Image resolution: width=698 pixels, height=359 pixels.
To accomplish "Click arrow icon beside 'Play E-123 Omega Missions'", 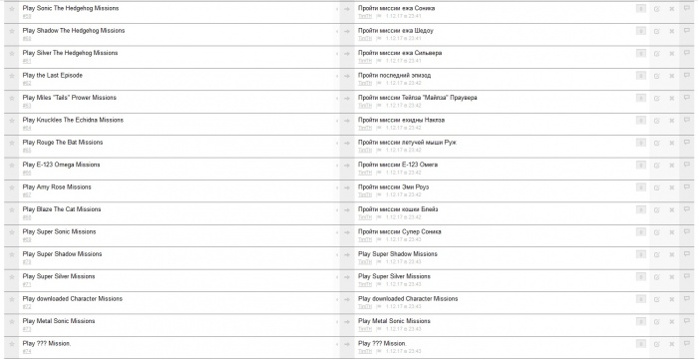I will (347, 166).
